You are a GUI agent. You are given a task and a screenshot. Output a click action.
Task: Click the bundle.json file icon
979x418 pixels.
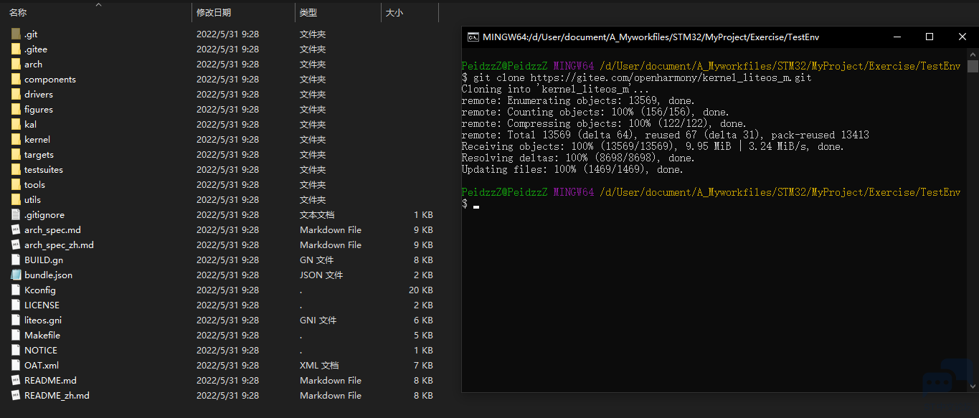point(16,275)
